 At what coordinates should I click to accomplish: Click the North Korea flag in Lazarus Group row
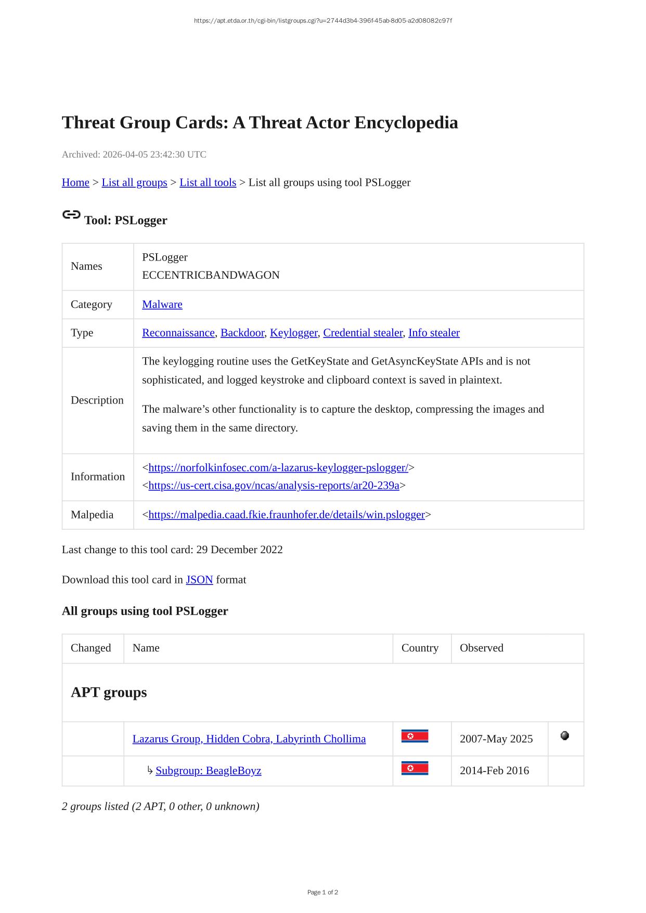pos(415,736)
